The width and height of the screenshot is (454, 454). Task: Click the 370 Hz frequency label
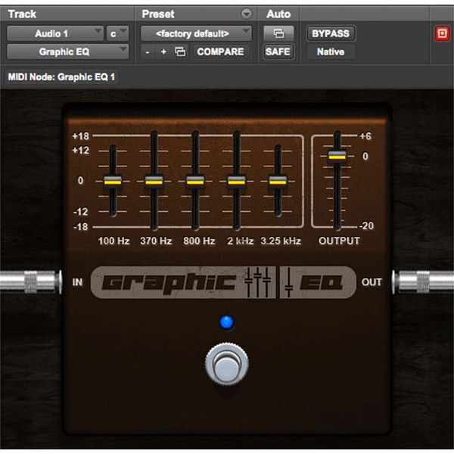tap(156, 241)
